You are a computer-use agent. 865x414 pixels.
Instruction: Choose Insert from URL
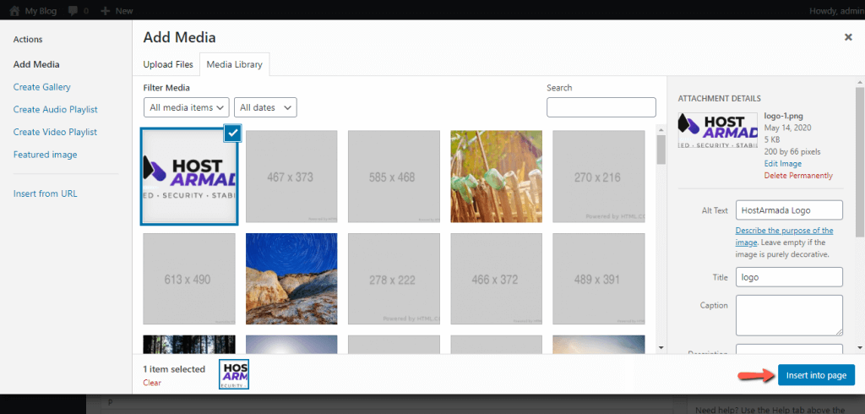tap(46, 193)
